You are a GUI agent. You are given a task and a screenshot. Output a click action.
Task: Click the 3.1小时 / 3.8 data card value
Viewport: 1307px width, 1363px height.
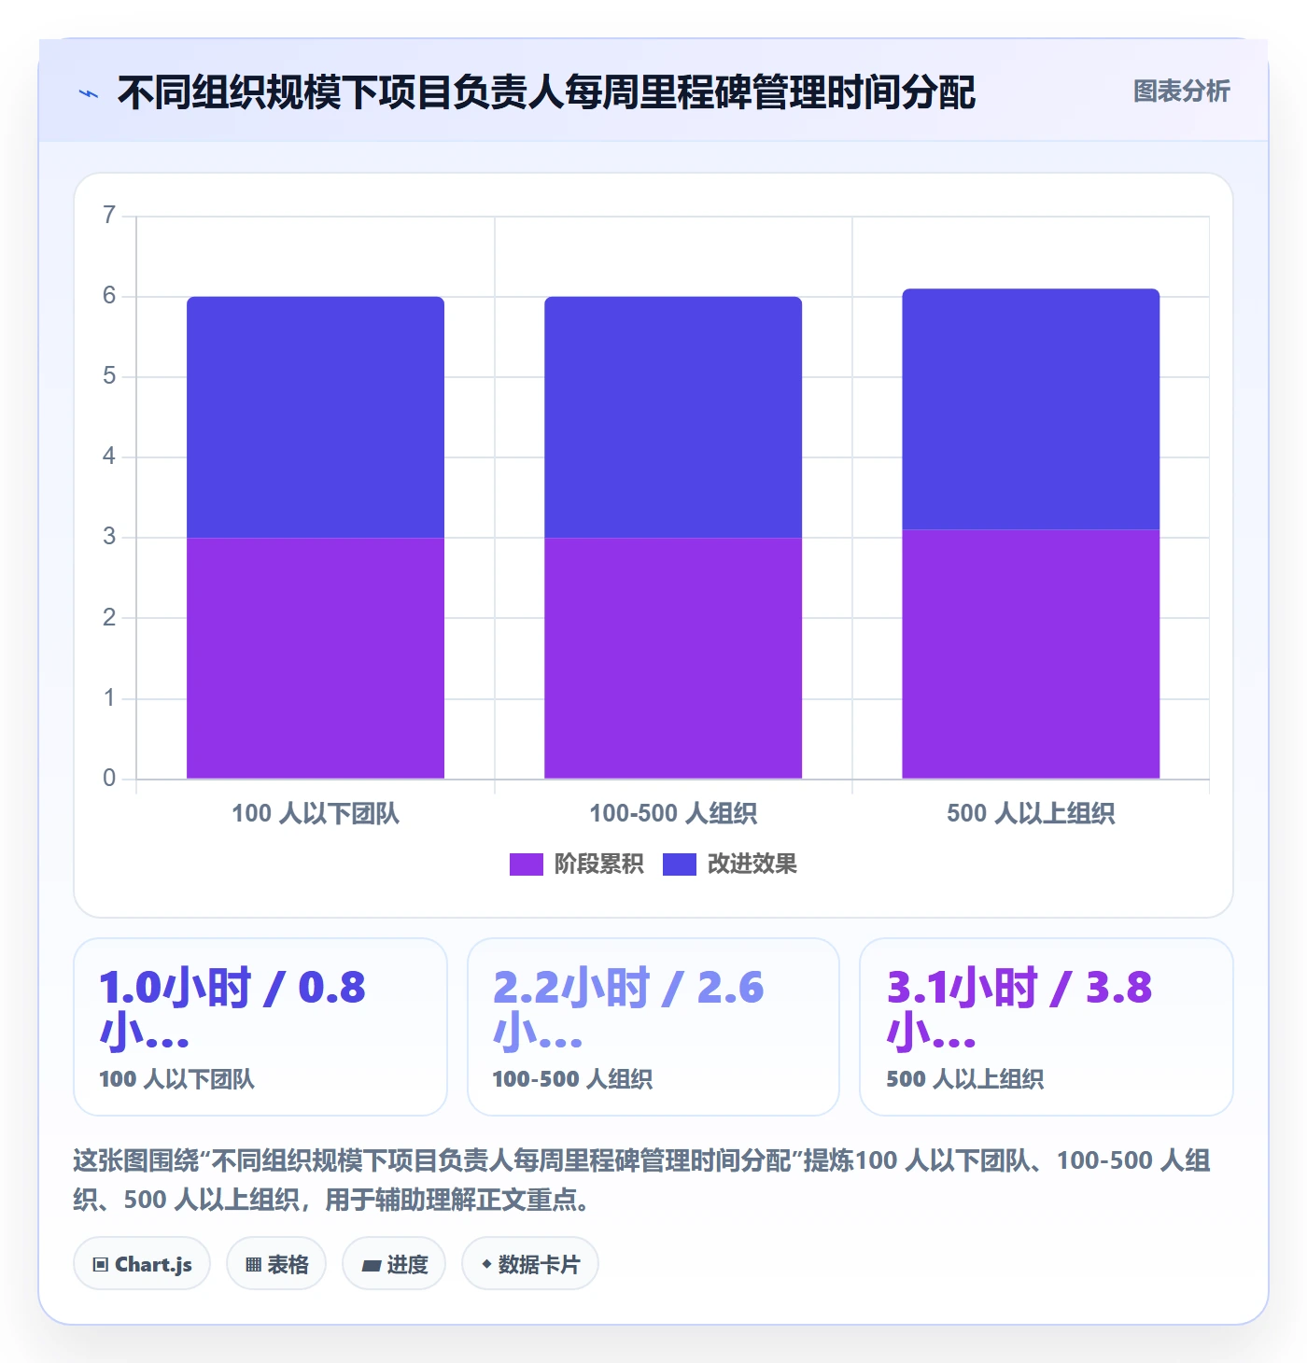[x=1019, y=1010]
